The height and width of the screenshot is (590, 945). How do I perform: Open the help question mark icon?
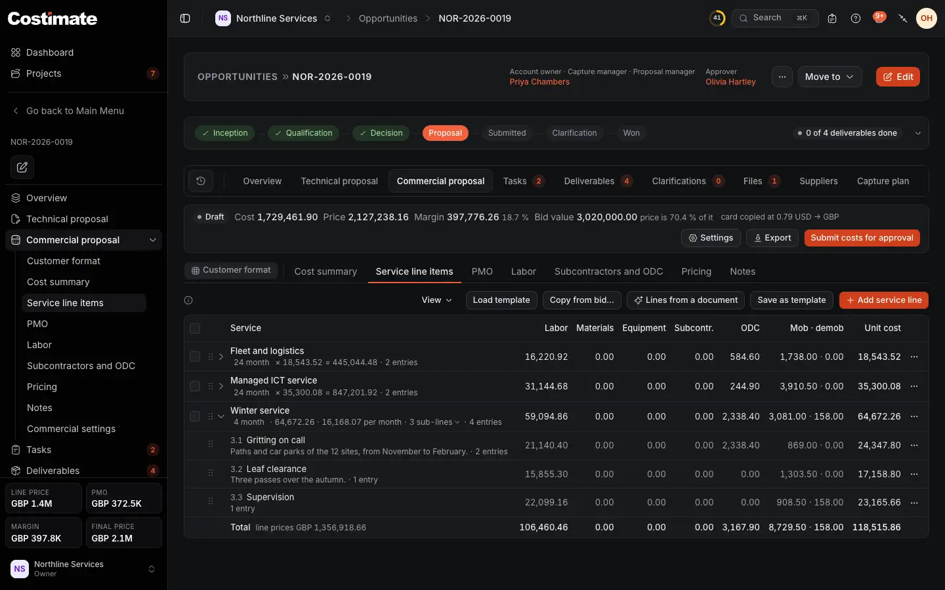pos(856,18)
